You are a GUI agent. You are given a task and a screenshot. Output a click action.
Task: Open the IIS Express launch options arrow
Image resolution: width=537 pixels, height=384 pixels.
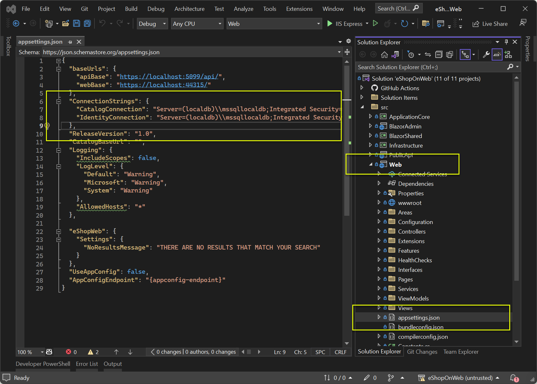tap(367, 24)
